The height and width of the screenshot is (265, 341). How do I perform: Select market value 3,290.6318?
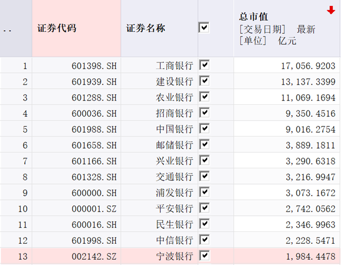click(x=287, y=161)
